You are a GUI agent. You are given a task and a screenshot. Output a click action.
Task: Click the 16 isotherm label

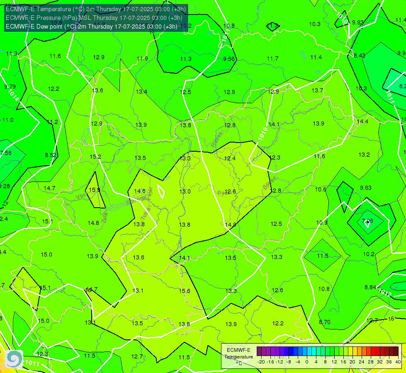point(391,319)
